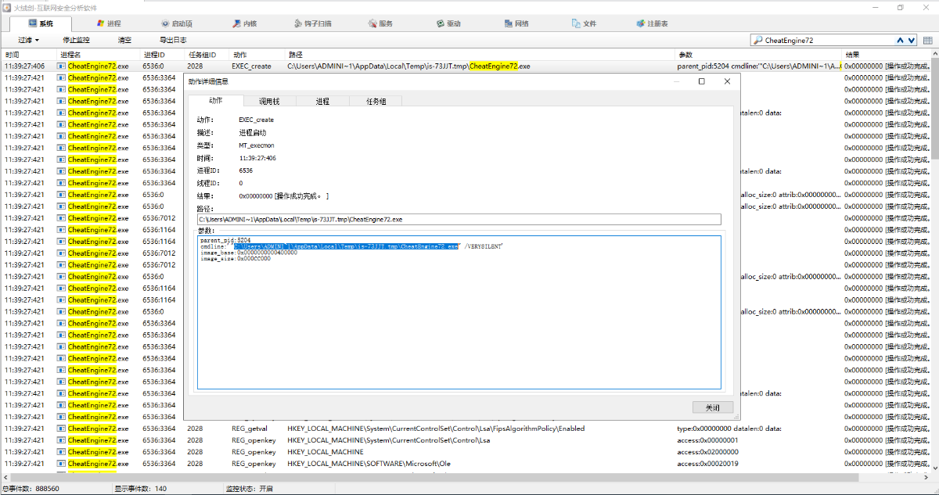Switch to the 系统 main tab

click(41, 23)
